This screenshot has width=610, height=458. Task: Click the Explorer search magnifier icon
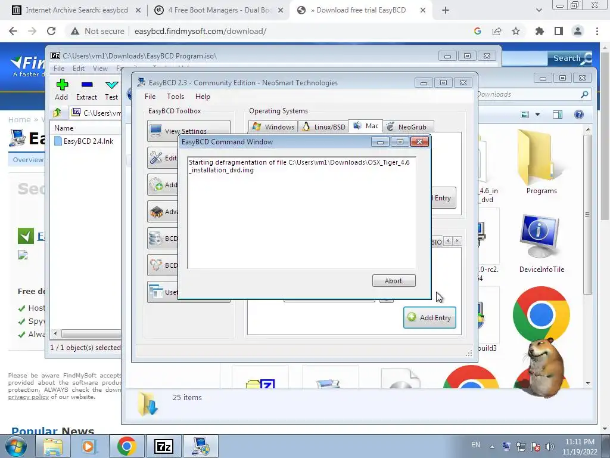click(584, 94)
